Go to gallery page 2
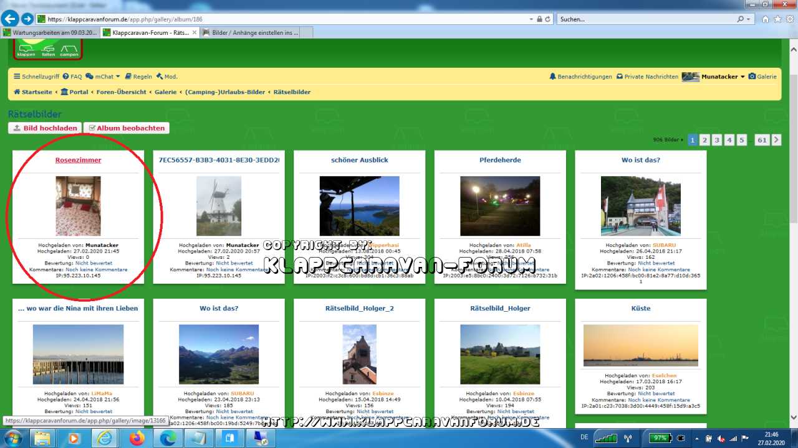Screen dimensions: 798x448 704,140
